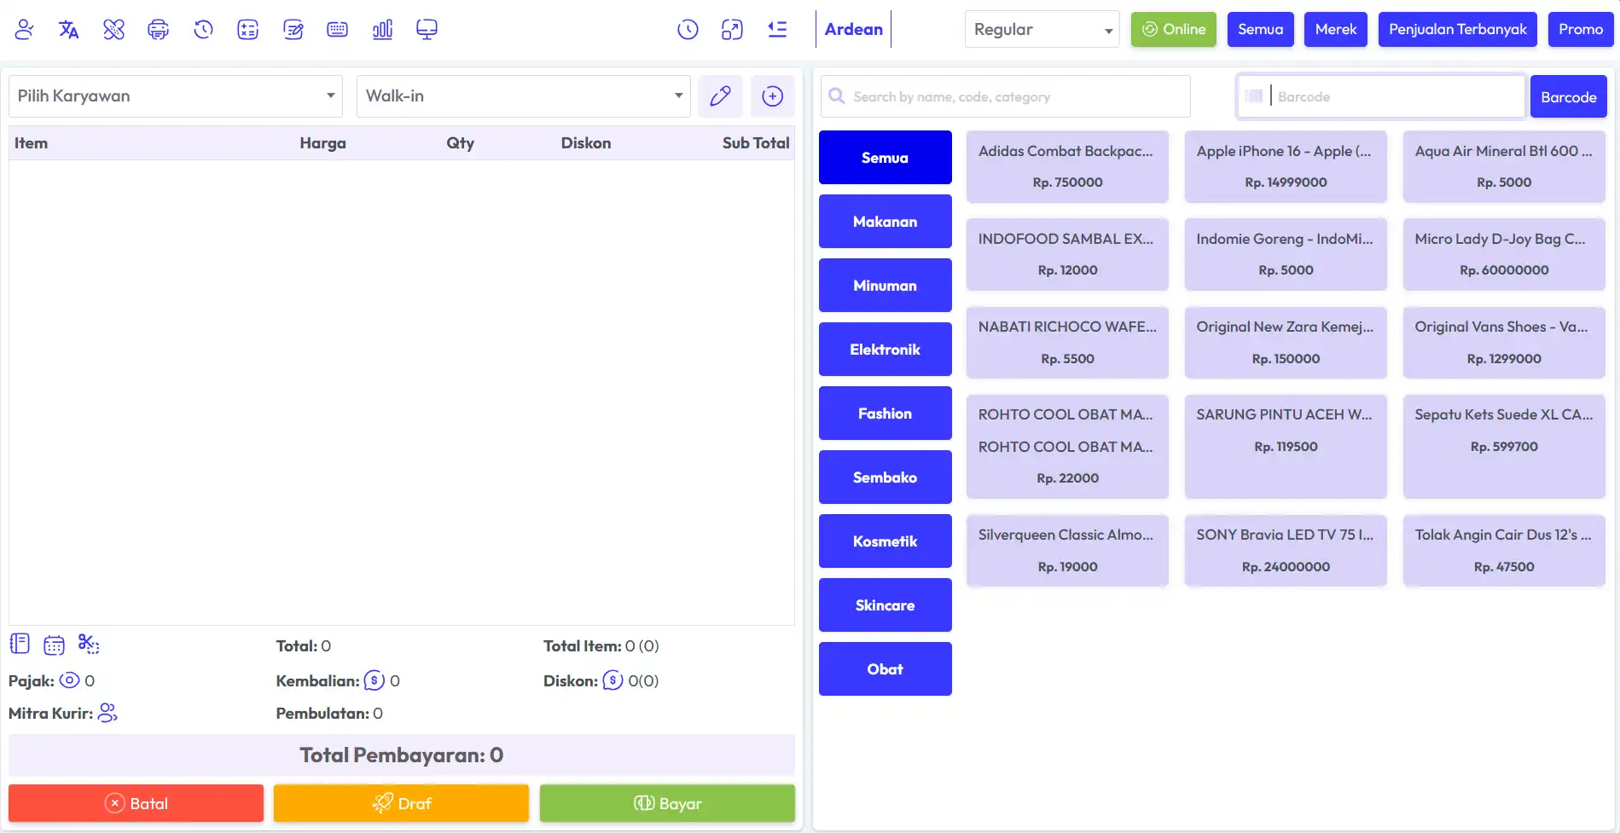Click the bandage icon in toolbar
This screenshot has width=1620, height=833.
(x=113, y=30)
